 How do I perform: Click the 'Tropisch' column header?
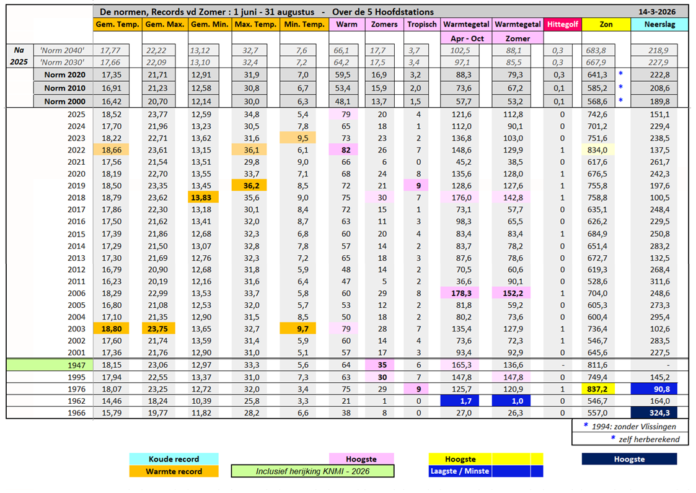(x=421, y=24)
